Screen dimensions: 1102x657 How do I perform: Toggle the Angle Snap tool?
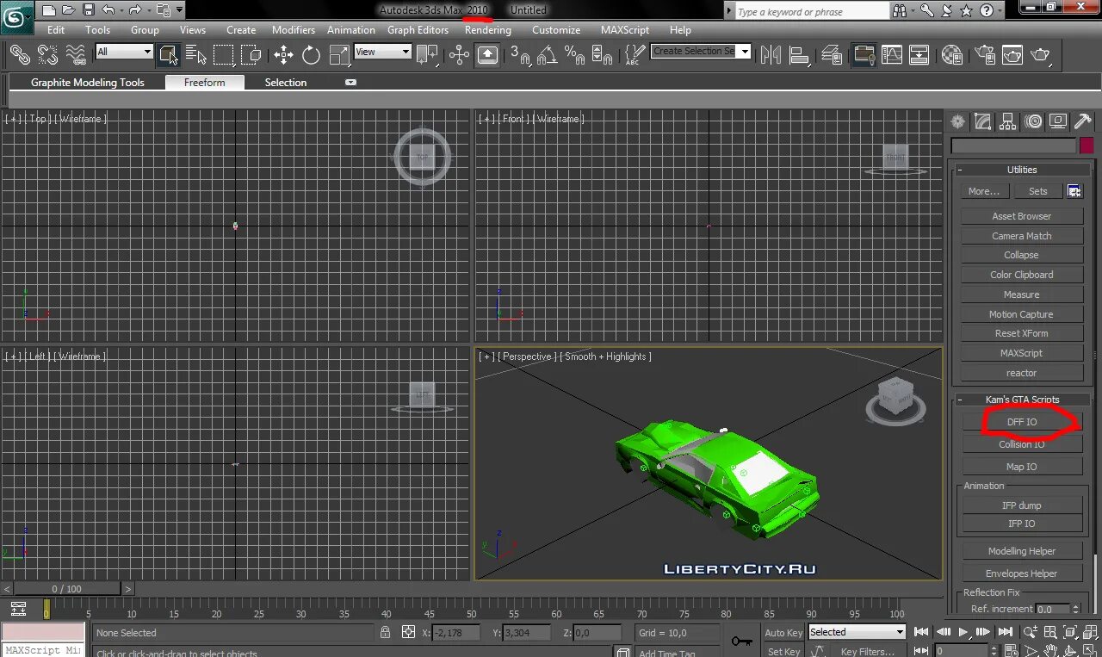(x=547, y=55)
